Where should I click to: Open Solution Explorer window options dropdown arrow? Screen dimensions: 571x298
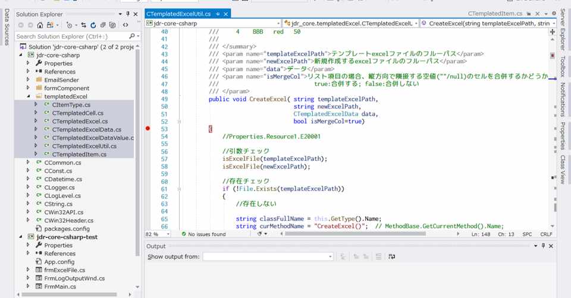(120, 14)
